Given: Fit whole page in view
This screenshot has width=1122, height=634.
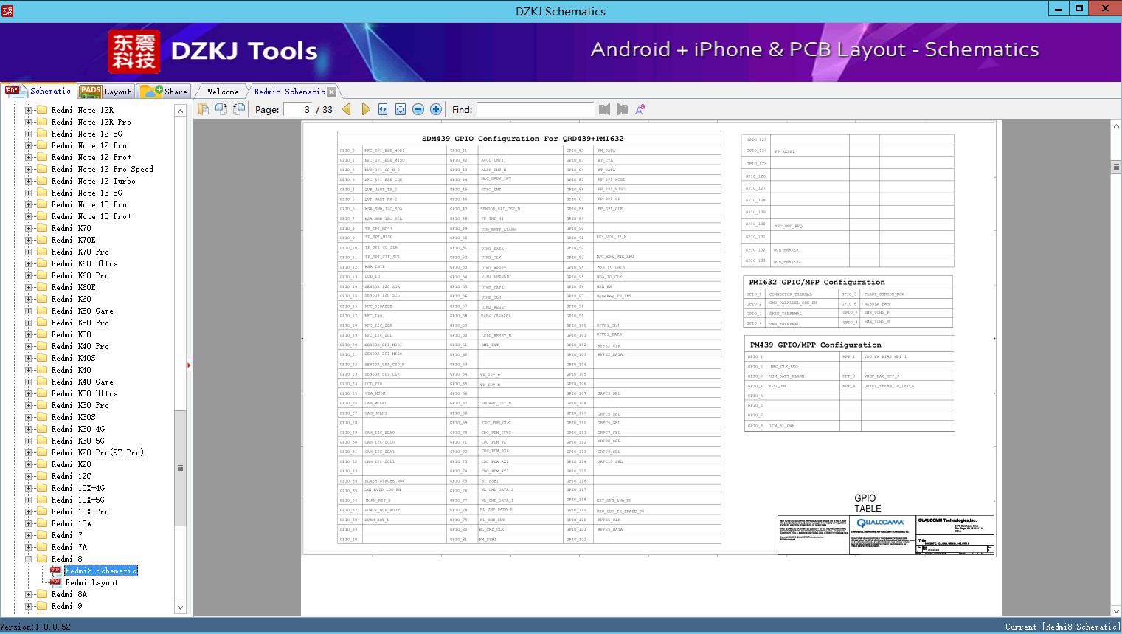Looking at the screenshot, I should (401, 109).
